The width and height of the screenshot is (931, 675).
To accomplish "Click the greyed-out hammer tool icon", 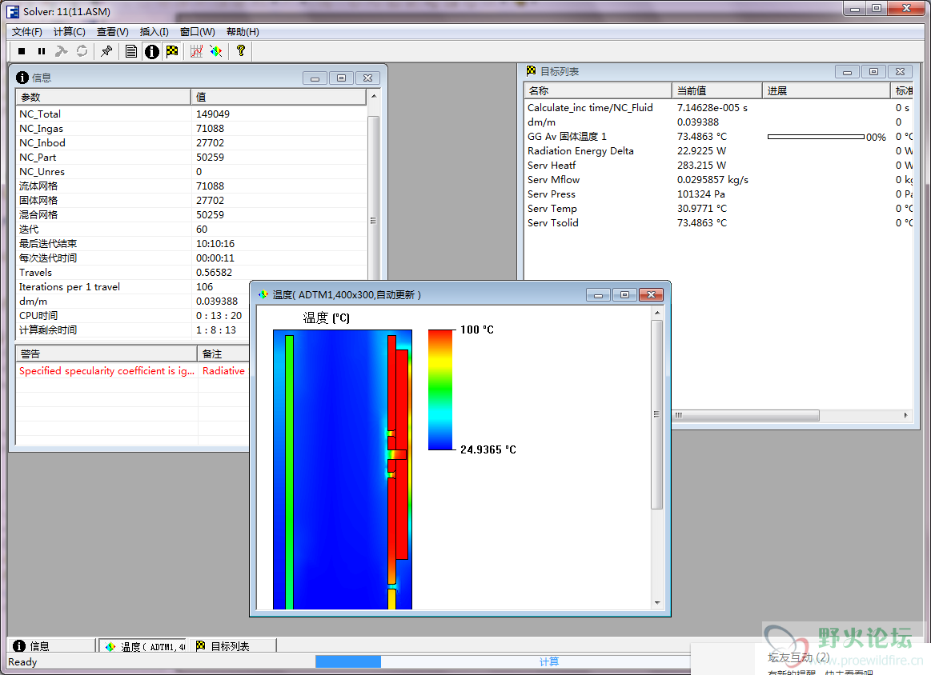I will pyautogui.click(x=61, y=52).
